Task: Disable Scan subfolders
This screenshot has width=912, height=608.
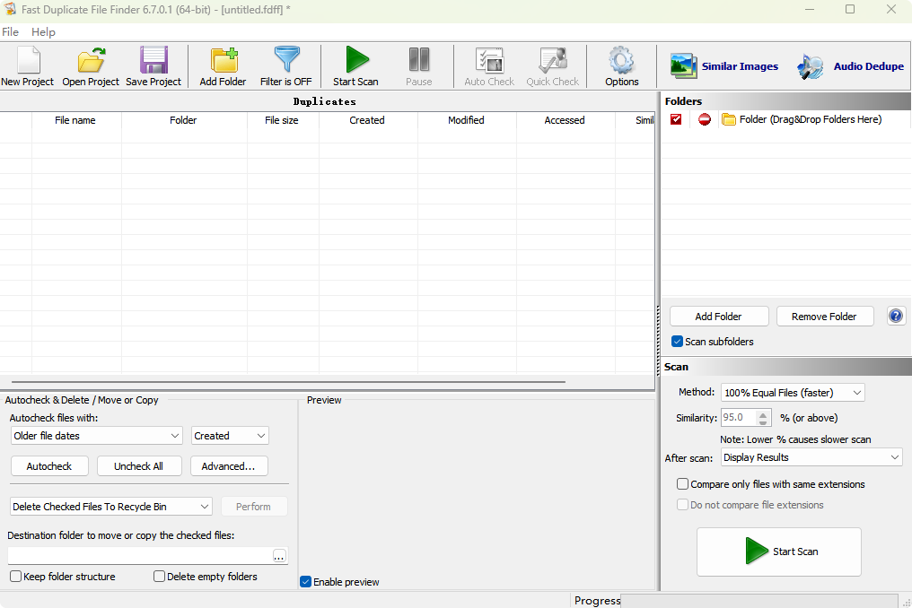Action: 677,341
